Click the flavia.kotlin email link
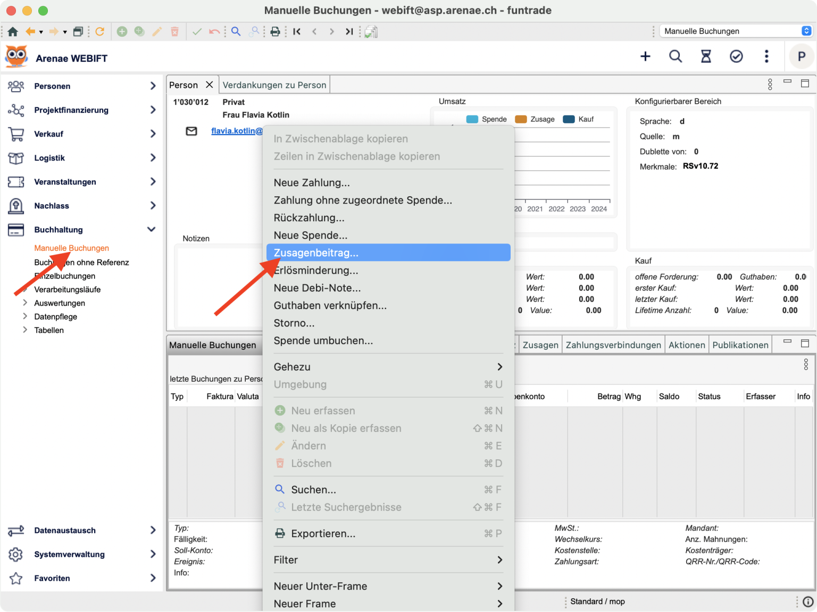Image resolution: width=817 pixels, height=612 pixels. point(237,131)
